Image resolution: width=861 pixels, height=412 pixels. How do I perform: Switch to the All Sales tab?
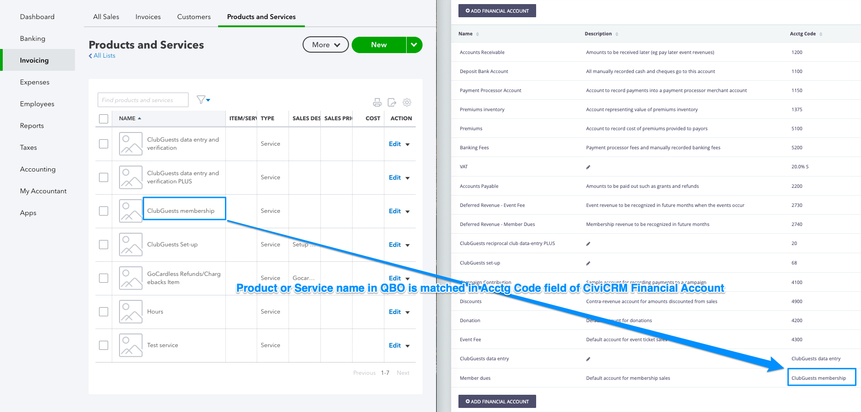tap(106, 17)
